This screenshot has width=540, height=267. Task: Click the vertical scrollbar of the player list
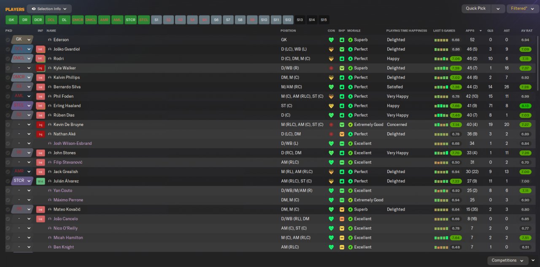point(537,63)
